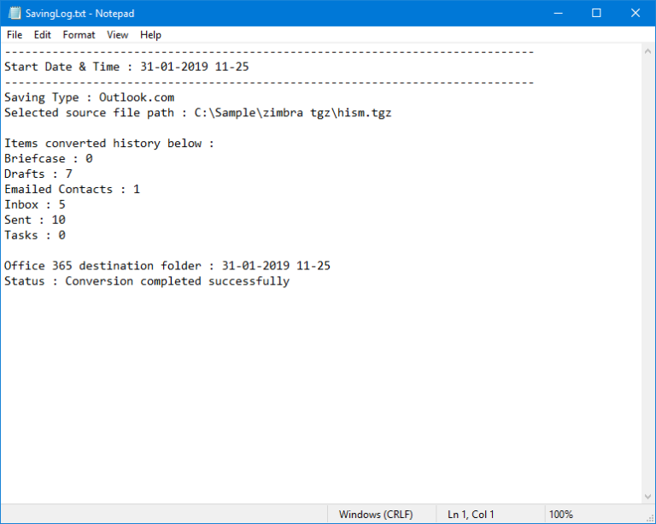
Task: Open the Format menu
Action: coord(79,35)
